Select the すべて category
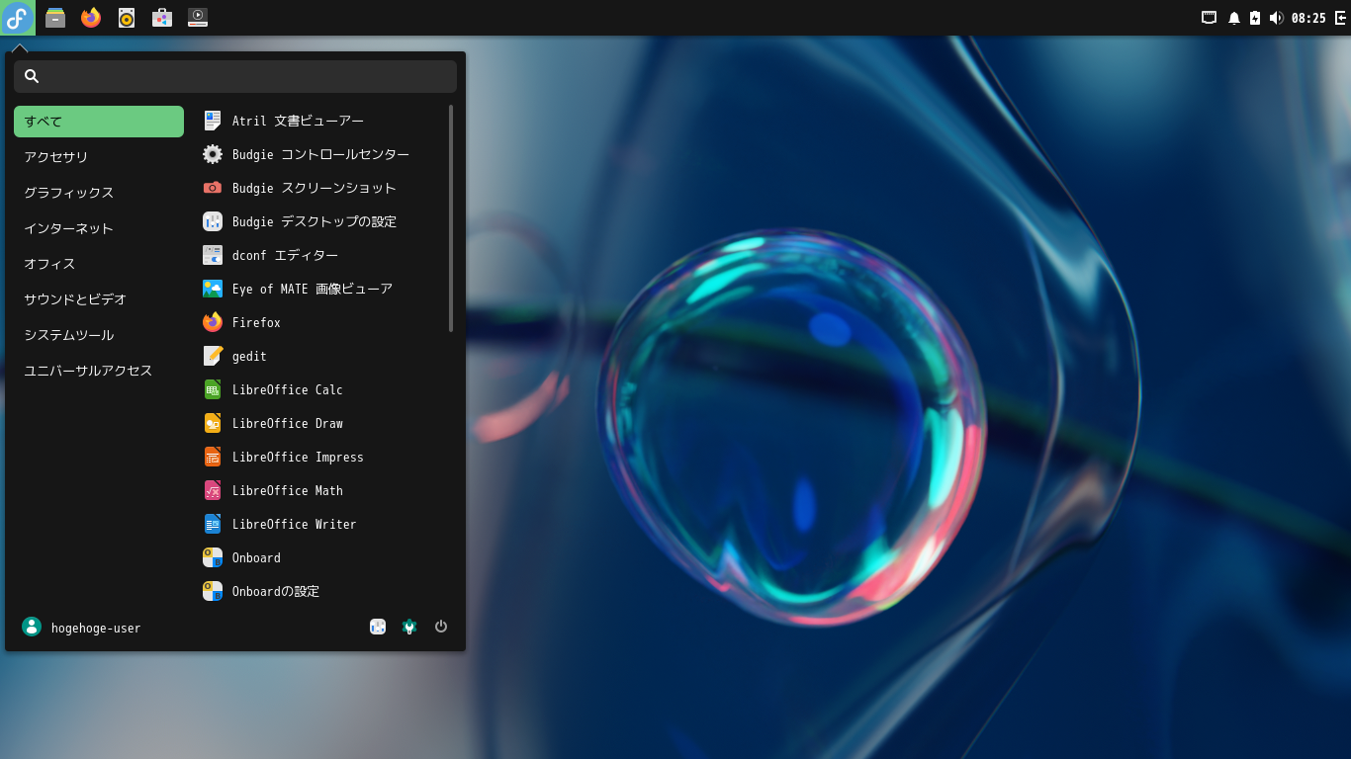The height and width of the screenshot is (759, 1351). [x=99, y=122]
